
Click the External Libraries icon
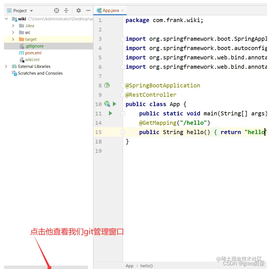[x=14, y=66]
